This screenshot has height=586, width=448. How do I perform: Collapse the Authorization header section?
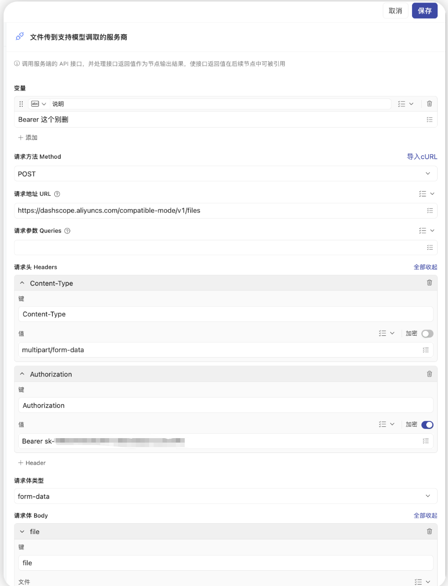22,374
